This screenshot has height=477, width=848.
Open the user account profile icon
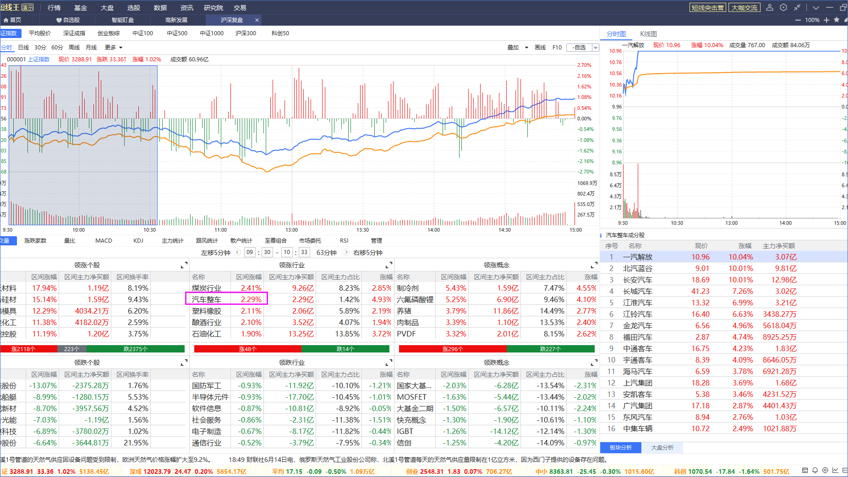tap(770, 7)
